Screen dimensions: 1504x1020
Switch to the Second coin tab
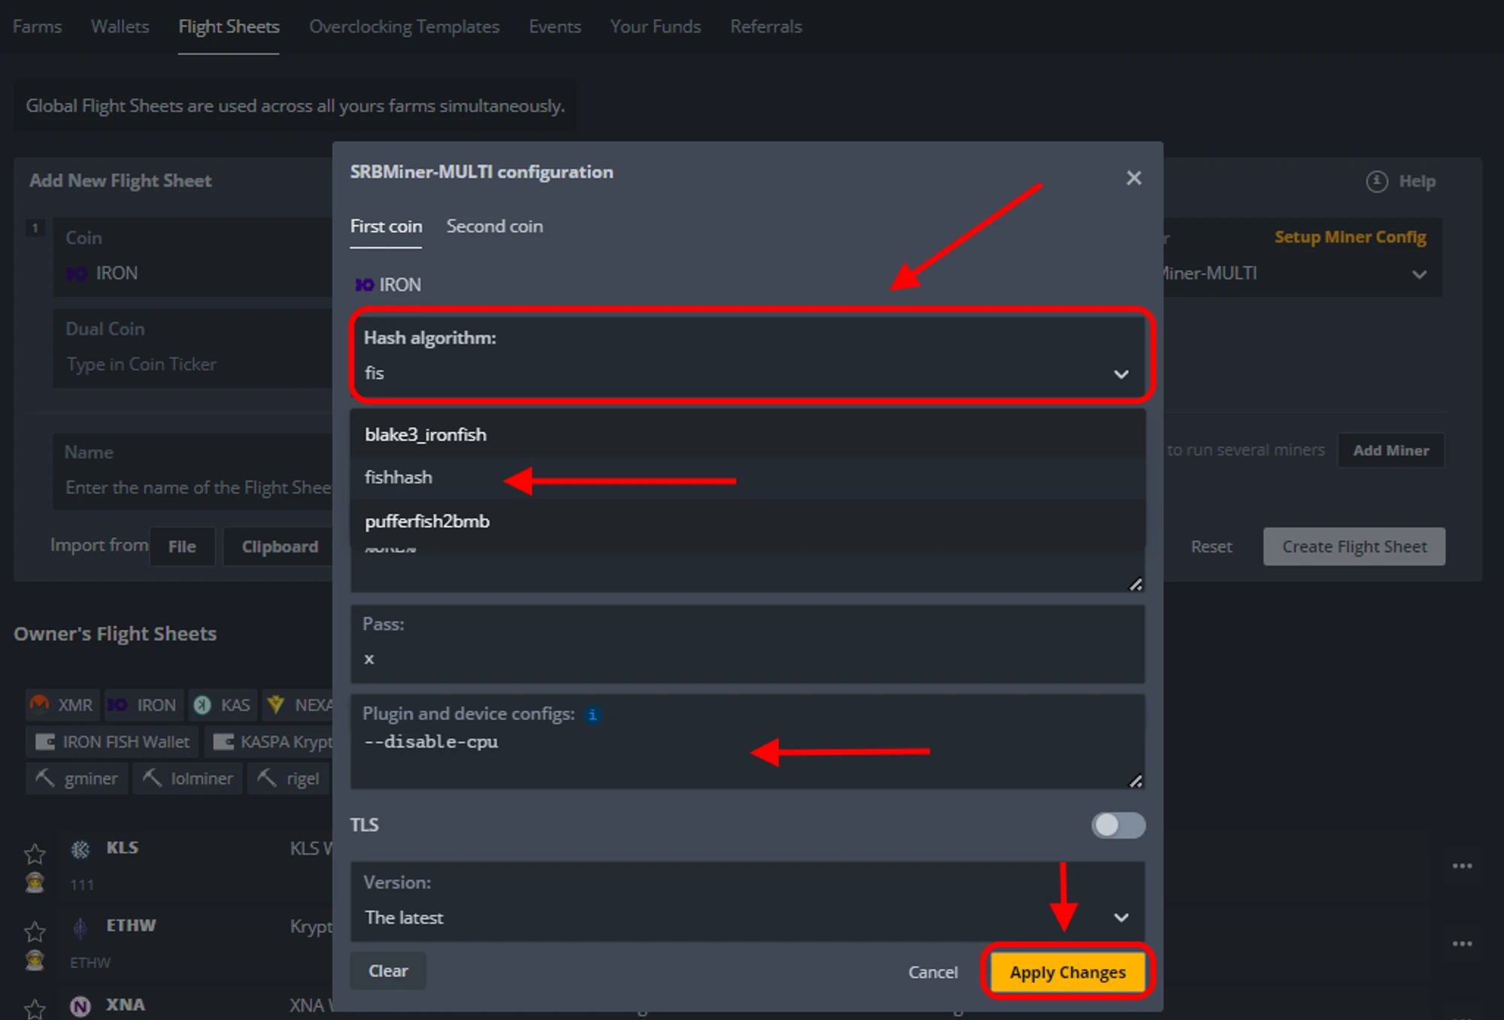494,226
